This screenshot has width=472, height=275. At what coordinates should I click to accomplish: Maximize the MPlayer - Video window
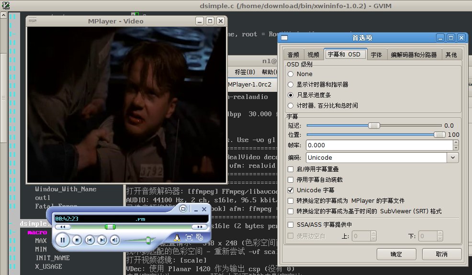tap(210, 21)
